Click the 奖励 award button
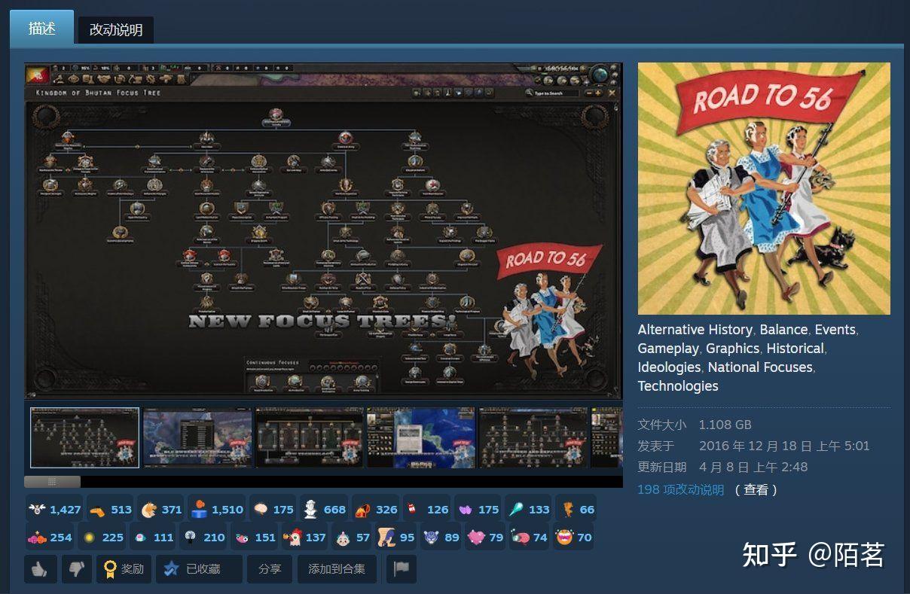910x594 pixels. point(124,569)
